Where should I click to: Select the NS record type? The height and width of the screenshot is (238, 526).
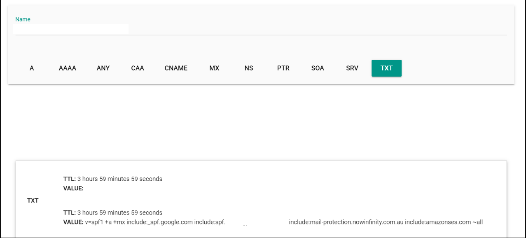249,68
